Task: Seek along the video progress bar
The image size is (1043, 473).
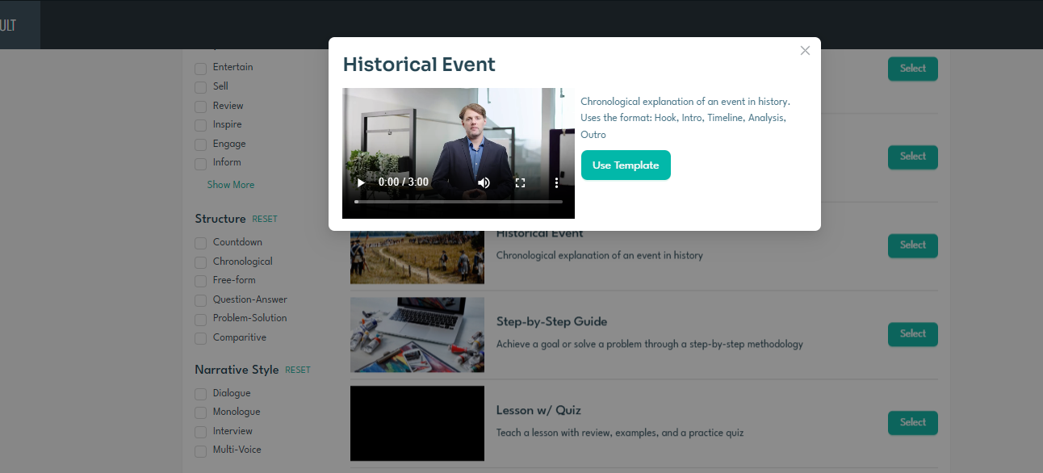Action: (x=459, y=202)
